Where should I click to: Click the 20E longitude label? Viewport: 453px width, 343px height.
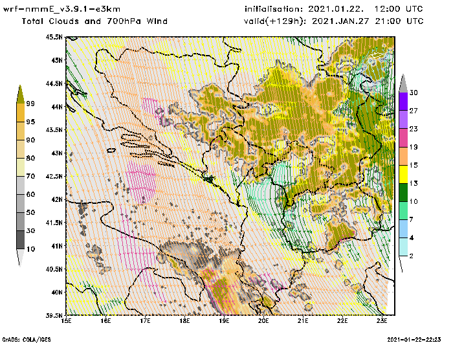coord(263,321)
